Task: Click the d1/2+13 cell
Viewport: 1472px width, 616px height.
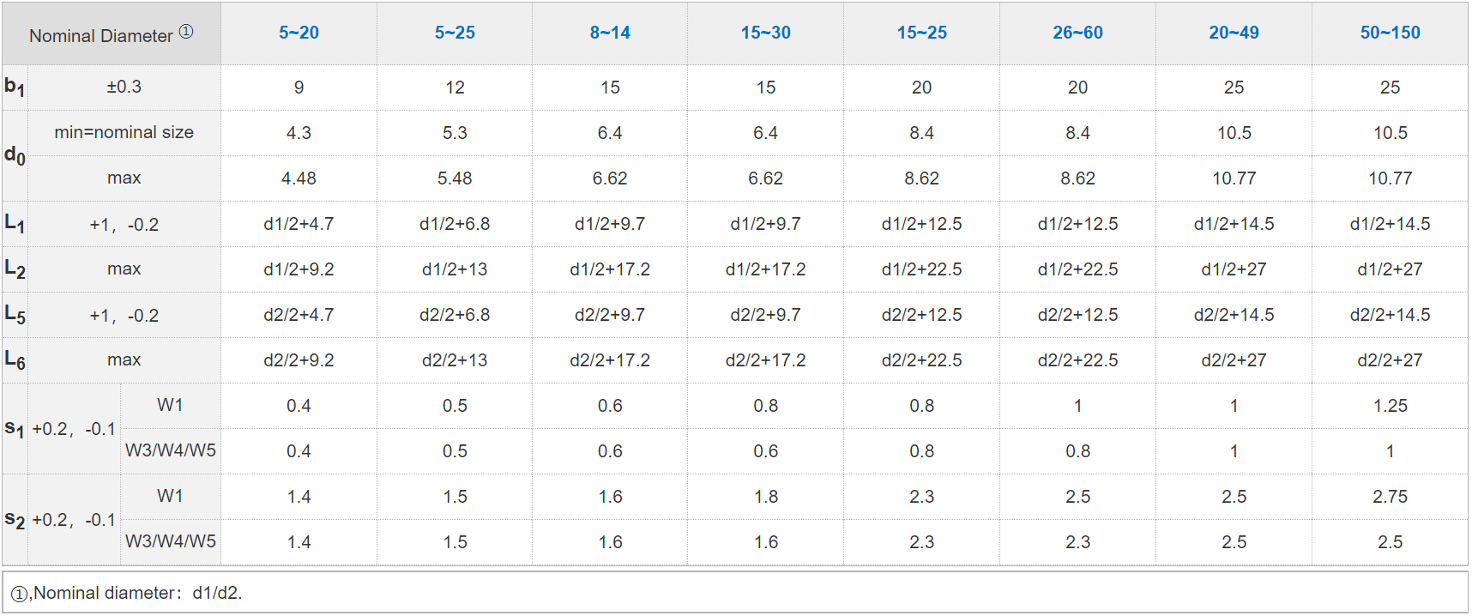Action: [x=455, y=269]
